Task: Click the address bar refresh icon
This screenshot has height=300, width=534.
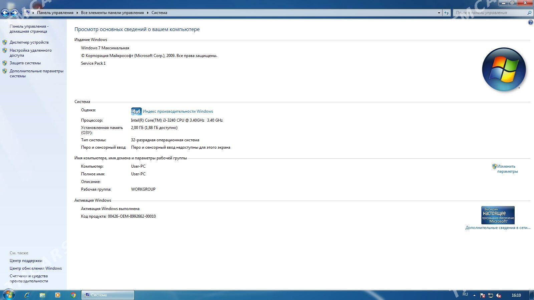Action: tap(447, 13)
